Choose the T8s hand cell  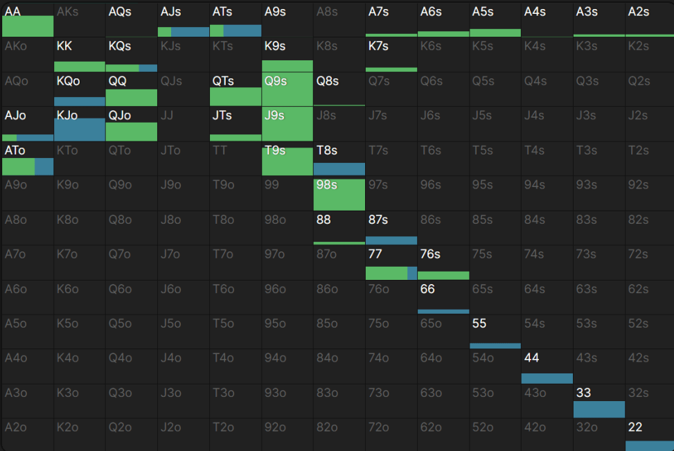[339, 159]
